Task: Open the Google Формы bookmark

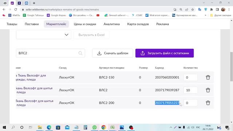Action: 56,15
